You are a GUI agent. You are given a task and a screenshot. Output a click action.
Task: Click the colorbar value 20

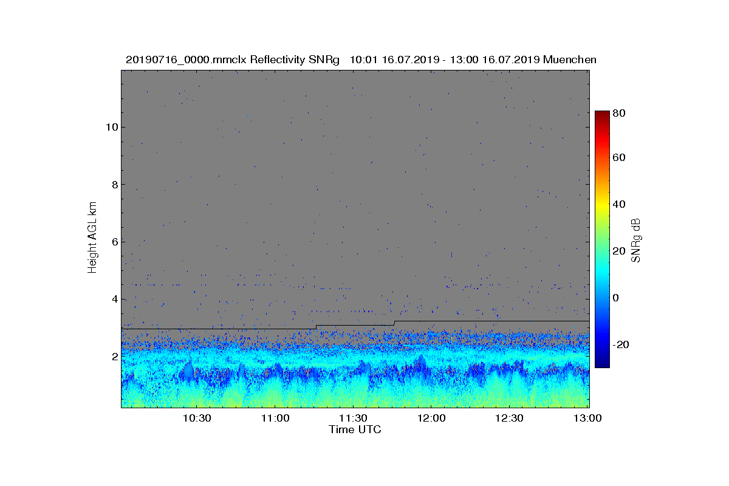pos(620,252)
